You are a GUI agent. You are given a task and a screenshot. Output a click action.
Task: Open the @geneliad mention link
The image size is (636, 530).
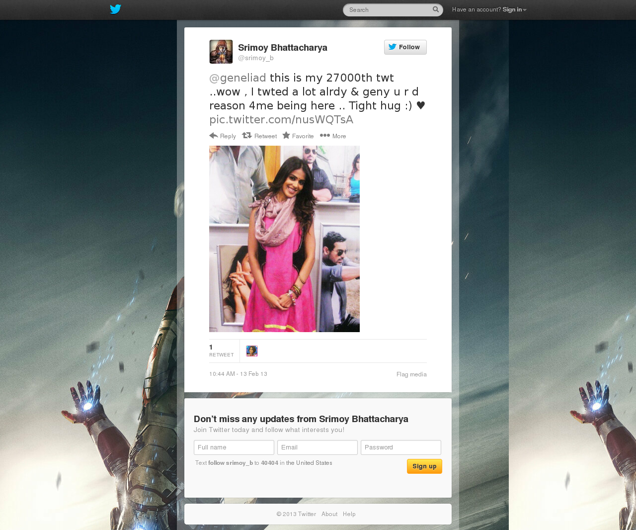pos(238,78)
